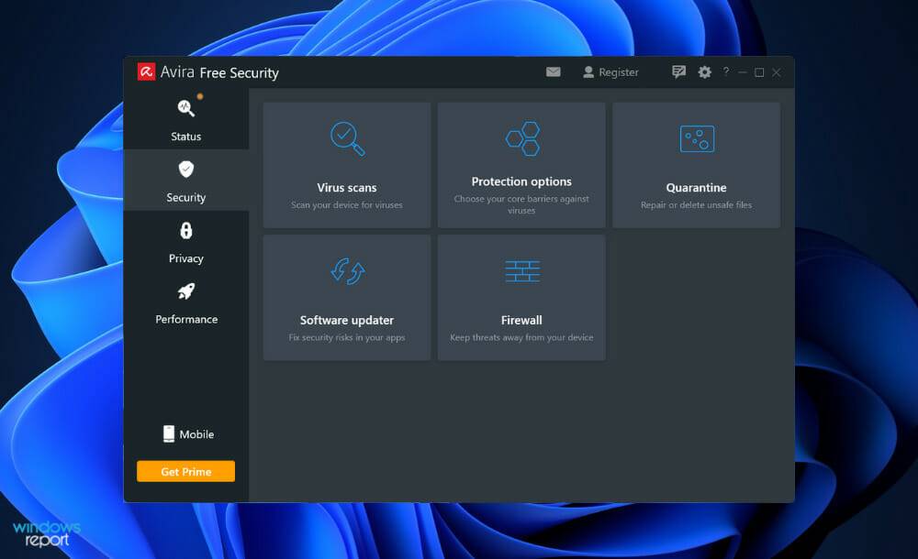Switch to the Status section

coord(185,122)
